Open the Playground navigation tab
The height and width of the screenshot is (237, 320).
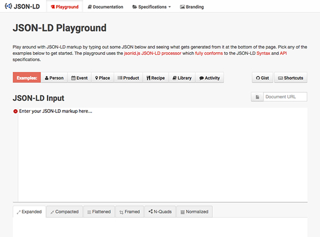click(x=64, y=7)
